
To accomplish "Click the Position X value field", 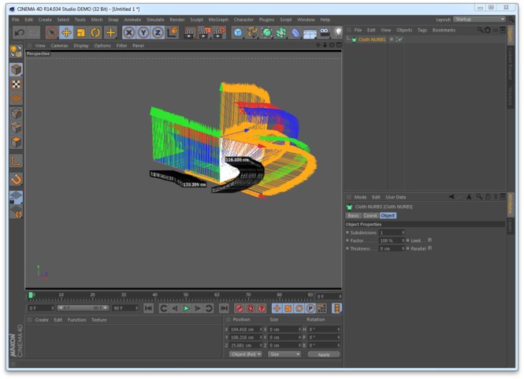I will click(244, 329).
